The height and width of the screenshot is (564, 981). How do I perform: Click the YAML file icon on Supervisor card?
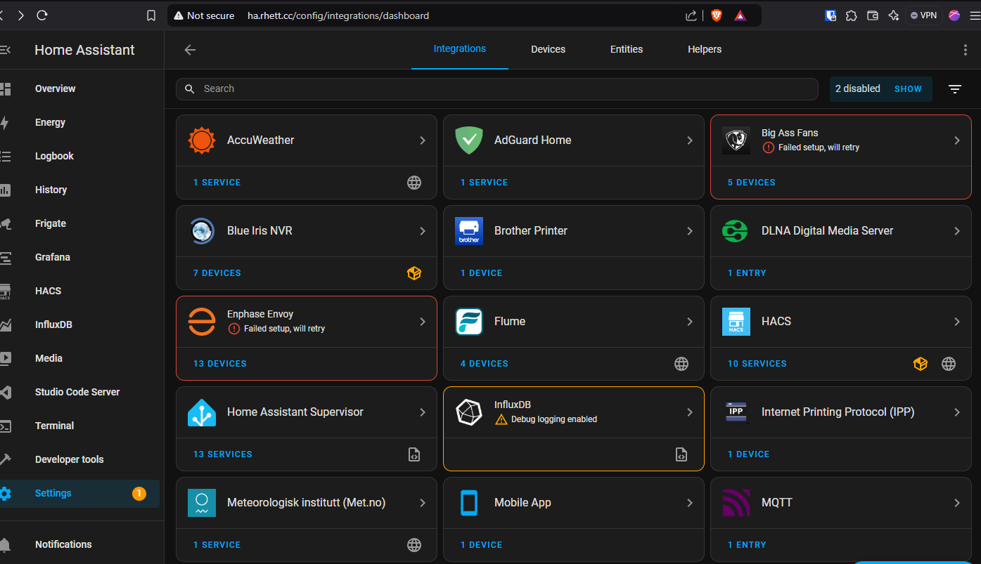point(414,454)
